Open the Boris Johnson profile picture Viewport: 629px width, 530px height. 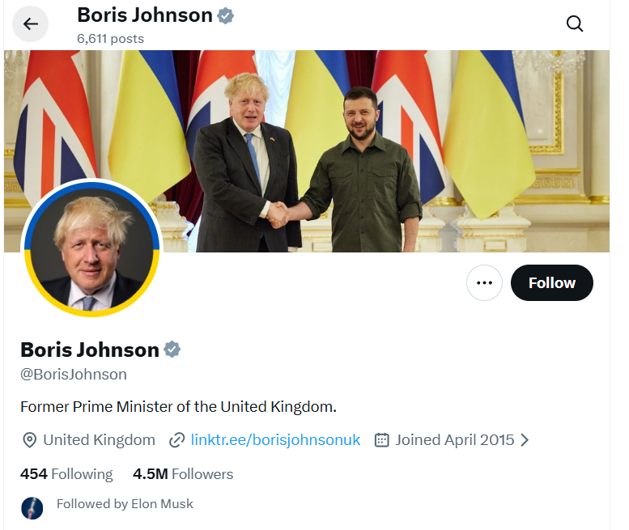pyautogui.click(x=91, y=248)
